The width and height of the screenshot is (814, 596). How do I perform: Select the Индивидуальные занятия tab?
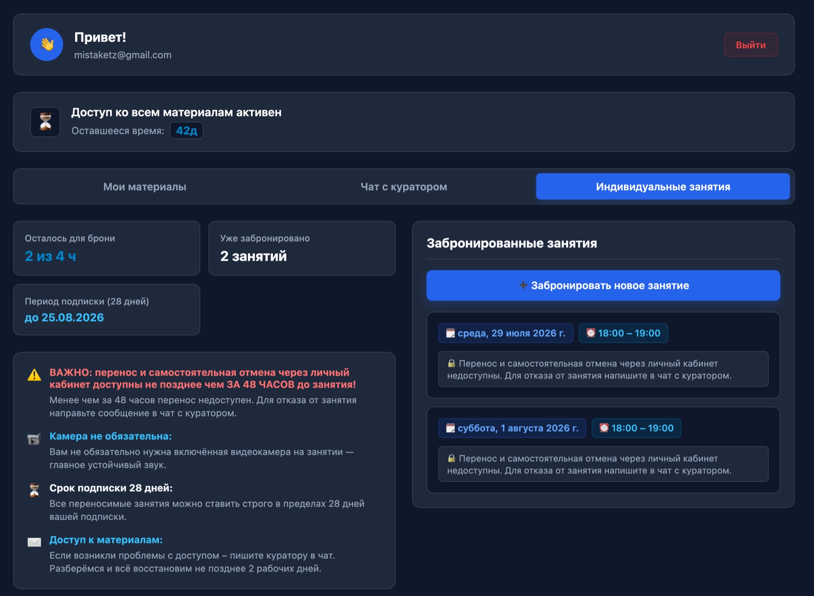pyautogui.click(x=663, y=187)
